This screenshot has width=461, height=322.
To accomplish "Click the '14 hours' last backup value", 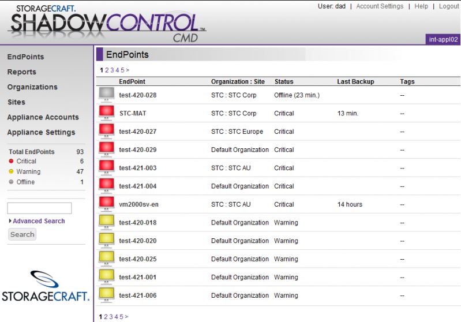I will pyautogui.click(x=350, y=204).
